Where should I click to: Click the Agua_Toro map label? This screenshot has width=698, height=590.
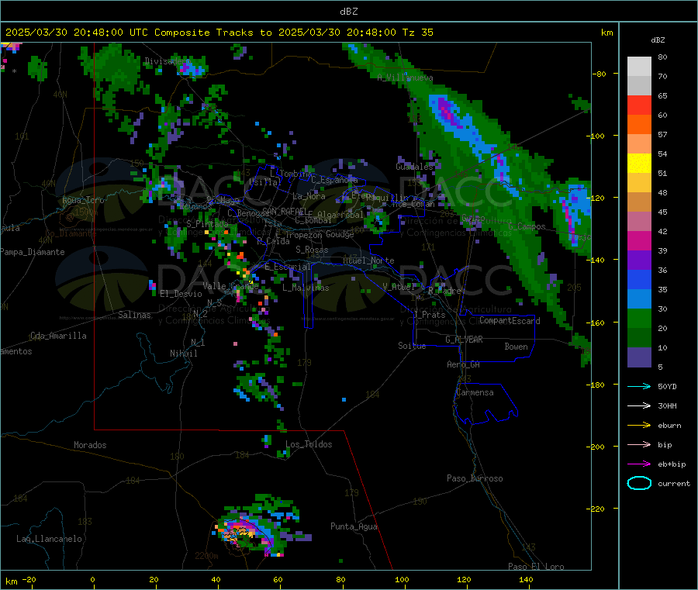coord(83,200)
